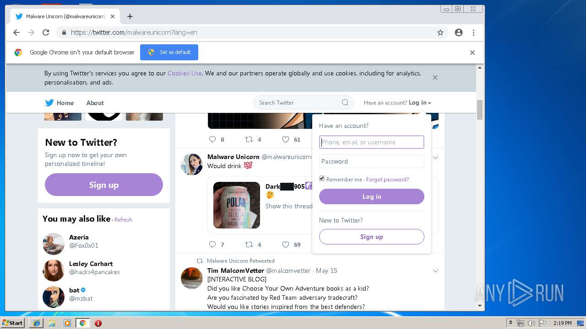Open the Chrome profile icon
586x329 pixels.
459,32
